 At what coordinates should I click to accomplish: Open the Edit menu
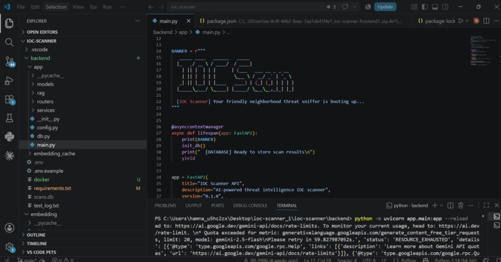pyautogui.click(x=35, y=7)
